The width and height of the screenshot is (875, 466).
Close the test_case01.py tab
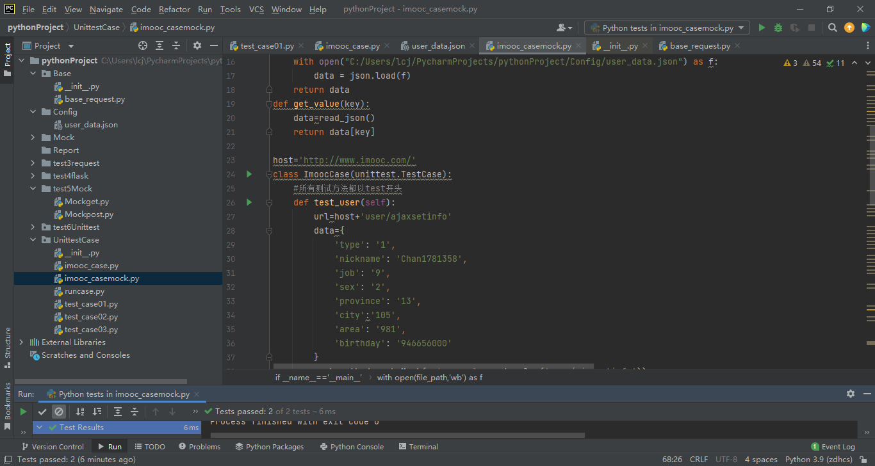point(301,45)
